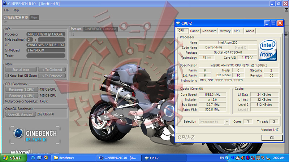The width and height of the screenshot is (289, 162).
Task: Click the disconnected wireless network tray icon
Action: click(x=253, y=158)
